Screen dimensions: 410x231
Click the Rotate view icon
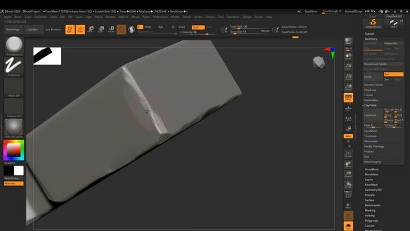[348, 185]
